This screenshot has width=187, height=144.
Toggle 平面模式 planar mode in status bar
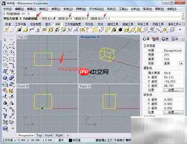pos(119,140)
